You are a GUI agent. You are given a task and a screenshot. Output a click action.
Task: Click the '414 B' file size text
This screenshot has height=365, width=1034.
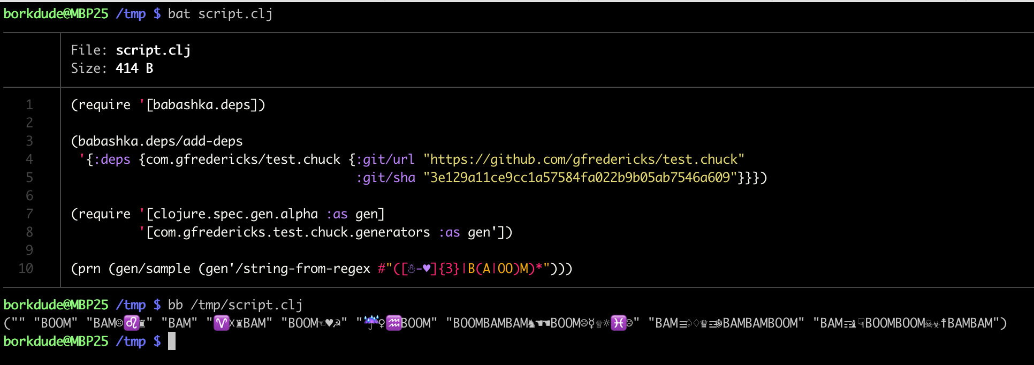click(x=134, y=69)
